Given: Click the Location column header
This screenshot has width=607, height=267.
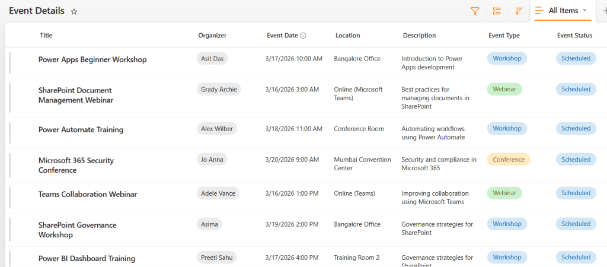Looking at the screenshot, I should click(347, 35).
